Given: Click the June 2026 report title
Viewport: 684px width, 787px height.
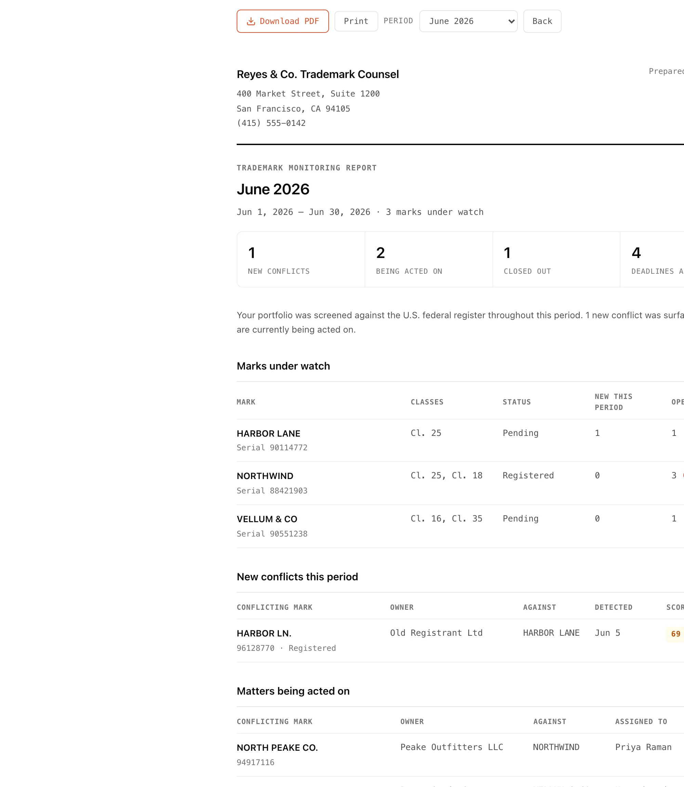Looking at the screenshot, I should [x=273, y=190].
